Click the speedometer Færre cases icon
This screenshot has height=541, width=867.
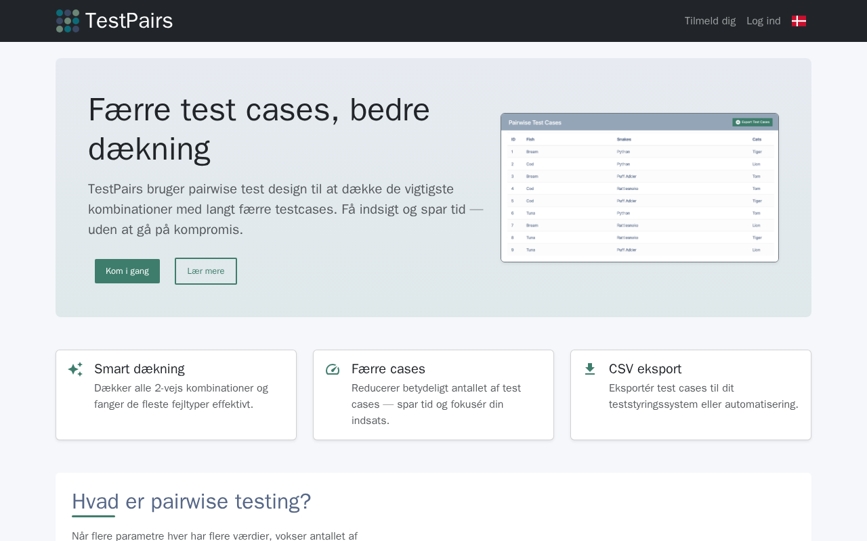(x=333, y=369)
